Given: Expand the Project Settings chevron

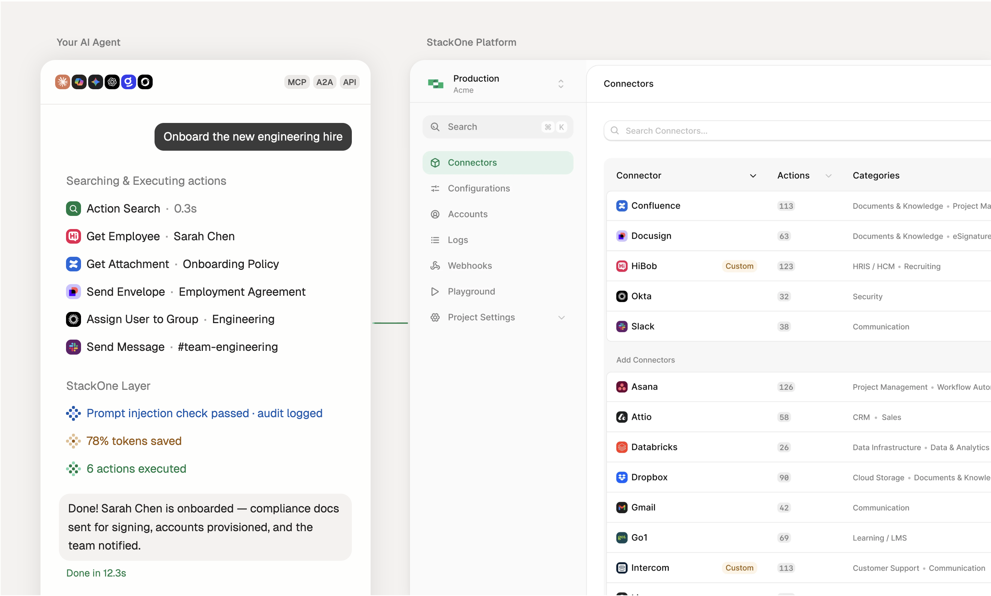Looking at the screenshot, I should [x=562, y=317].
